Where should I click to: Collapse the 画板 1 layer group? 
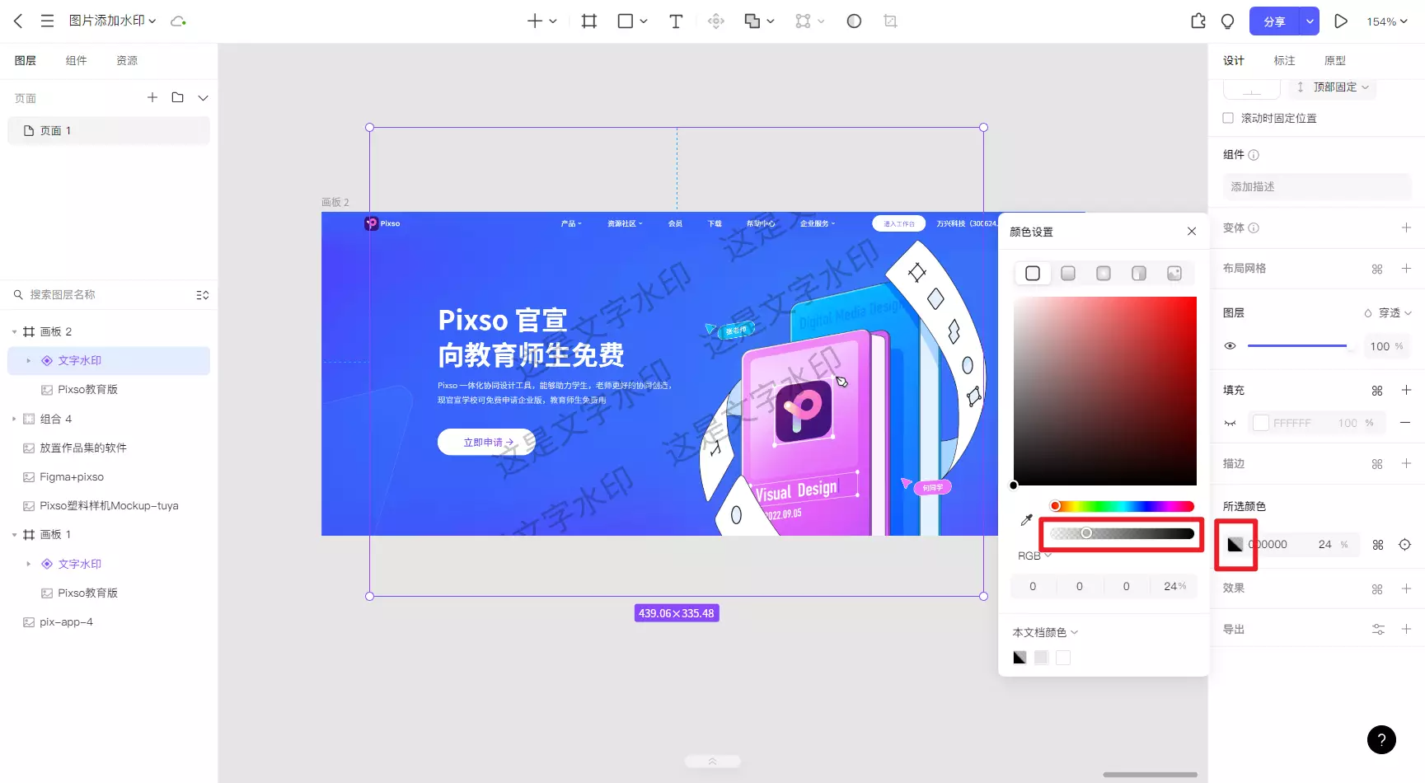click(14, 534)
